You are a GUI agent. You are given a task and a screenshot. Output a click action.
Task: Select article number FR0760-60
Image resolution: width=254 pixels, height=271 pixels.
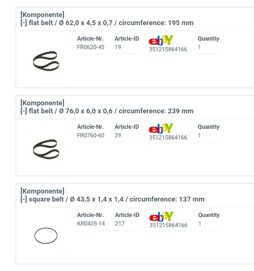91,135
